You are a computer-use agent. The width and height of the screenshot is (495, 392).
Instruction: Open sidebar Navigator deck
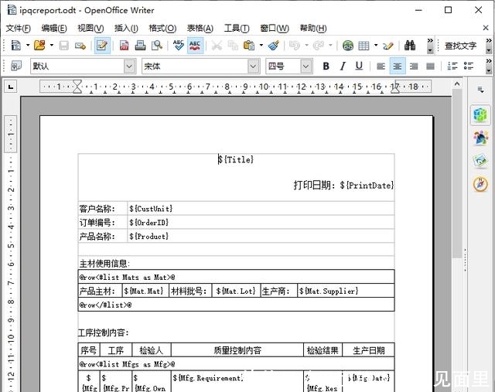(x=480, y=184)
